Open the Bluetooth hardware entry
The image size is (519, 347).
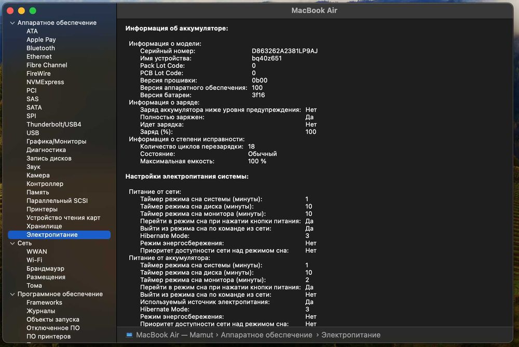[40, 48]
